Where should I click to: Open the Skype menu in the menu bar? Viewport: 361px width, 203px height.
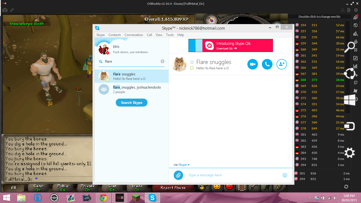pos(100,35)
